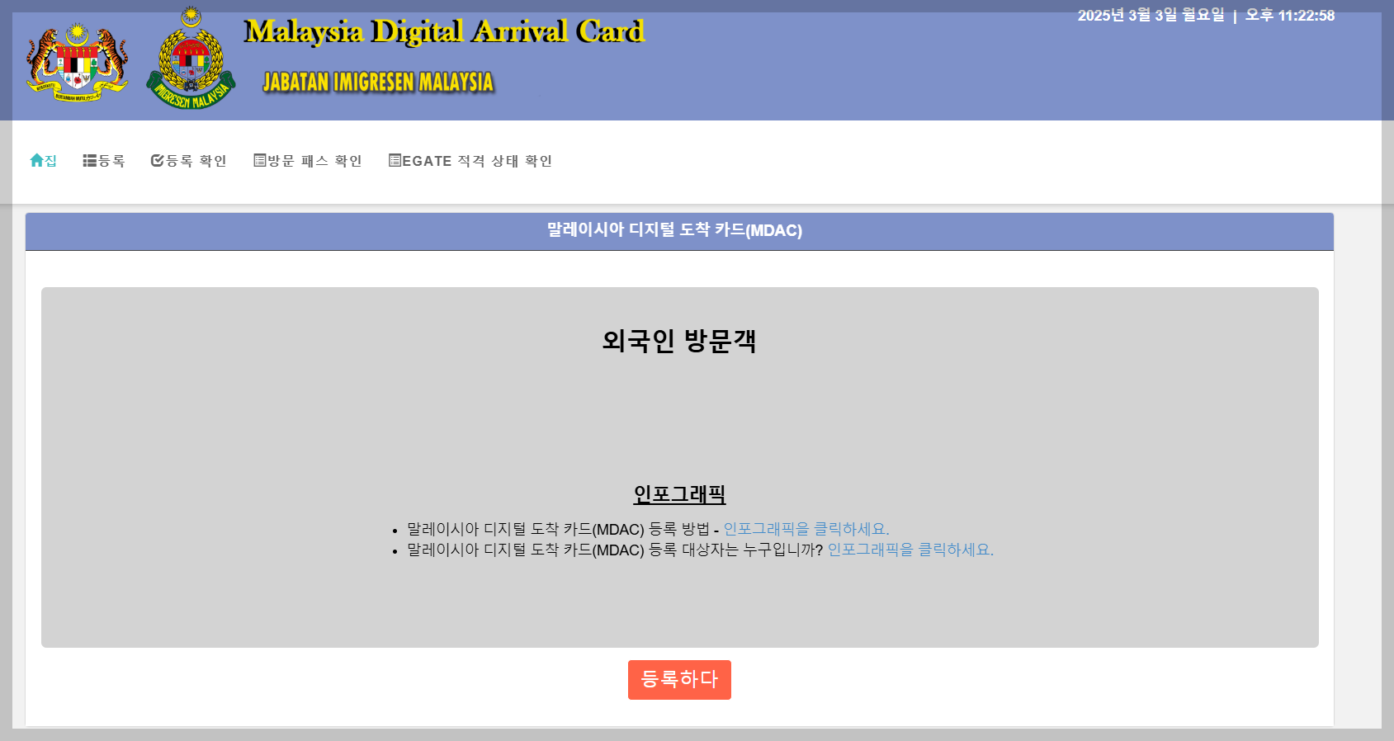The width and height of the screenshot is (1394, 741).
Task: Go to 방문 패스 확인 menu item
Action: 308,161
